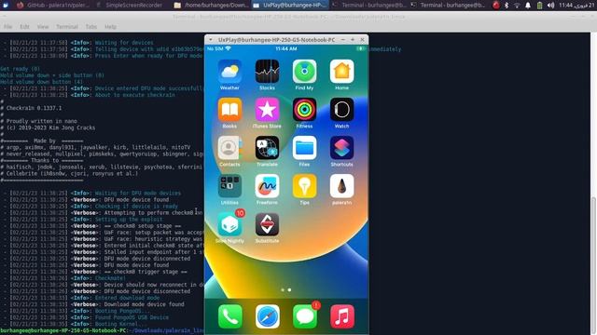Viewport: 597px width, 335px height.
Task: Switch to GitHub palera1n taskbar window
Action: coord(53,5)
